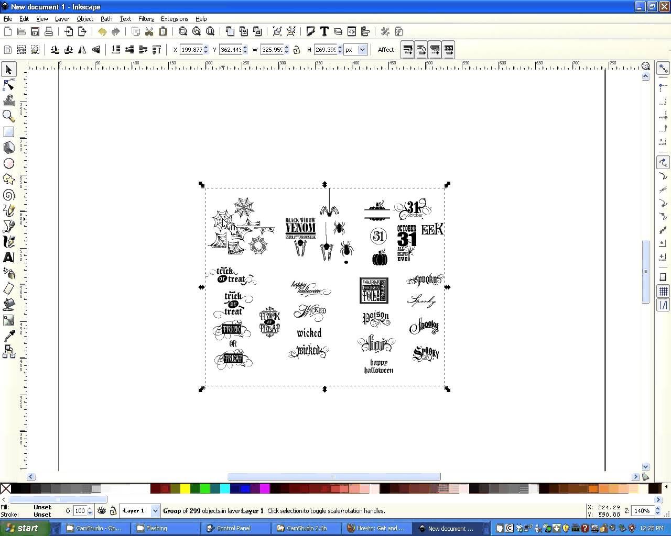Image resolution: width=671 pixels, height=536 pixels.
Task: Open the Object menu
Action: pos(85,19)
